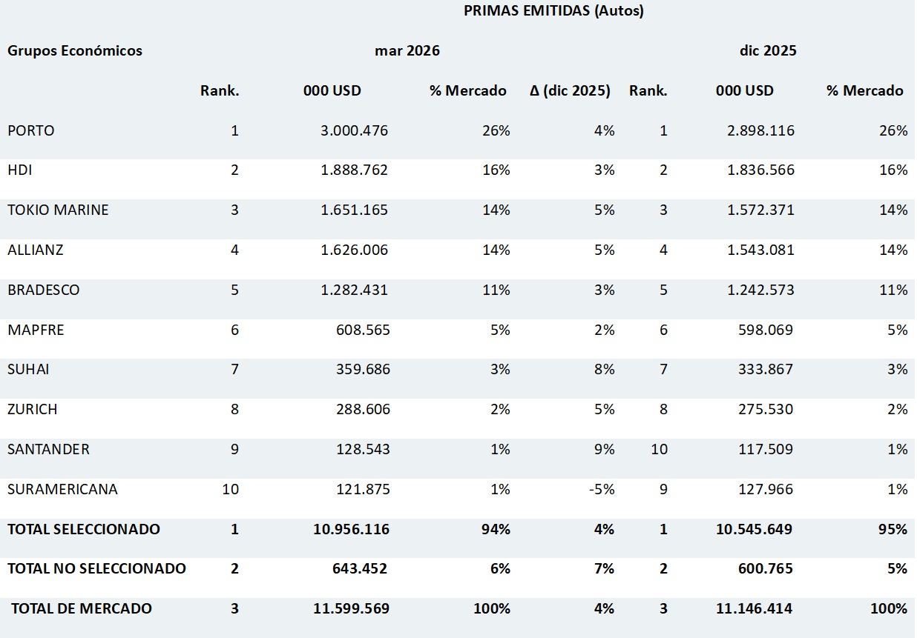This screenshot has height=638, width=917.
Task: Select the SANTANDER row label
Action: click(49, 449)
